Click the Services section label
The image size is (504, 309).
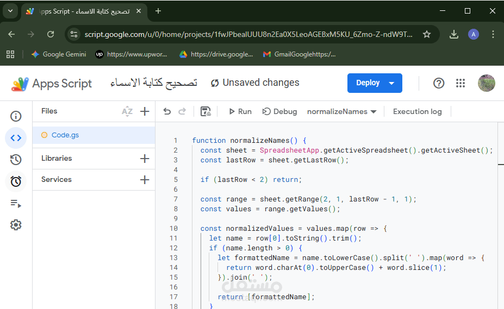[x=57, y=180]
